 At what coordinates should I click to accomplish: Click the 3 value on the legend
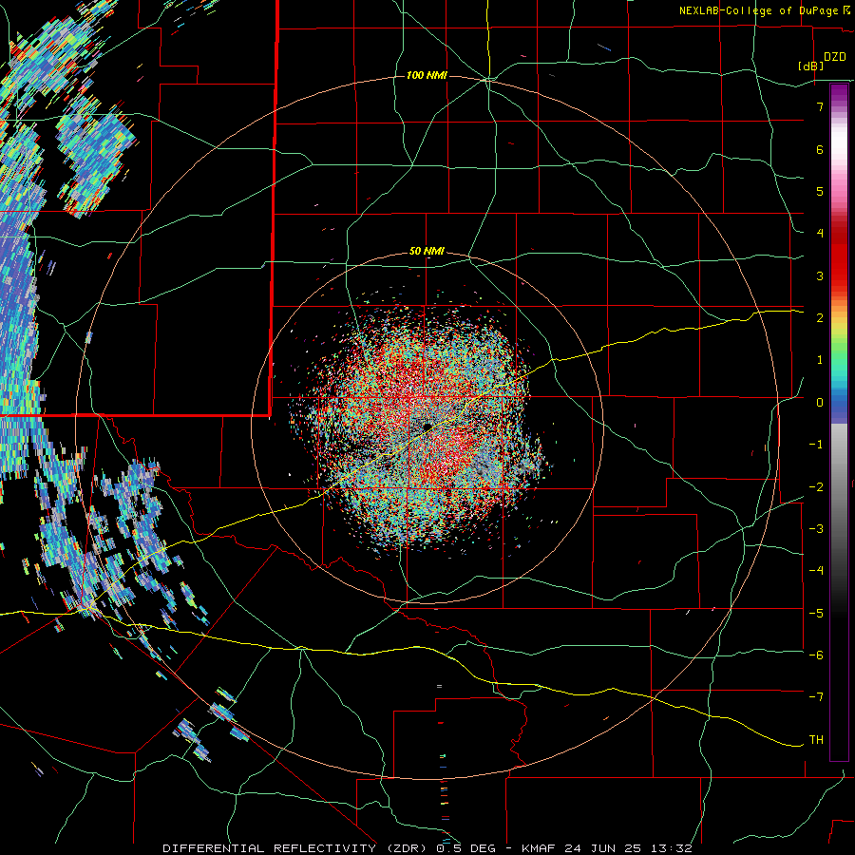tap(819, 275)
